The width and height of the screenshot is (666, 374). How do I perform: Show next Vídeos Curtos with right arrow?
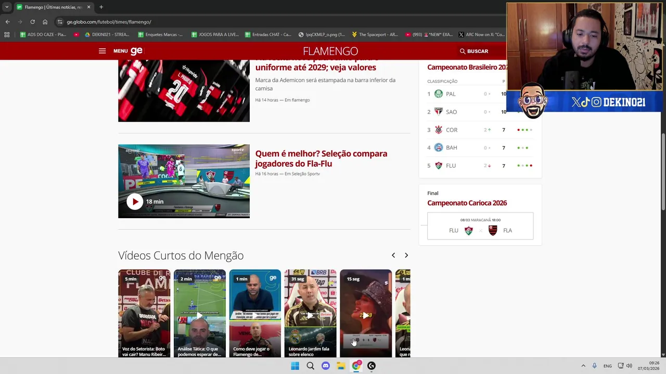point(406,255)
